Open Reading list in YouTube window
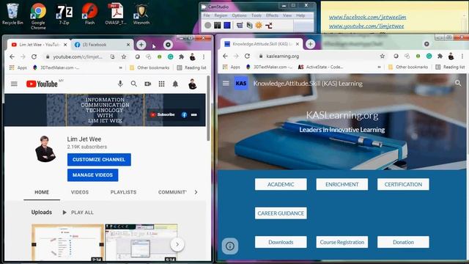Viewport: 469px width, 264px height. [x=192, y=67]
